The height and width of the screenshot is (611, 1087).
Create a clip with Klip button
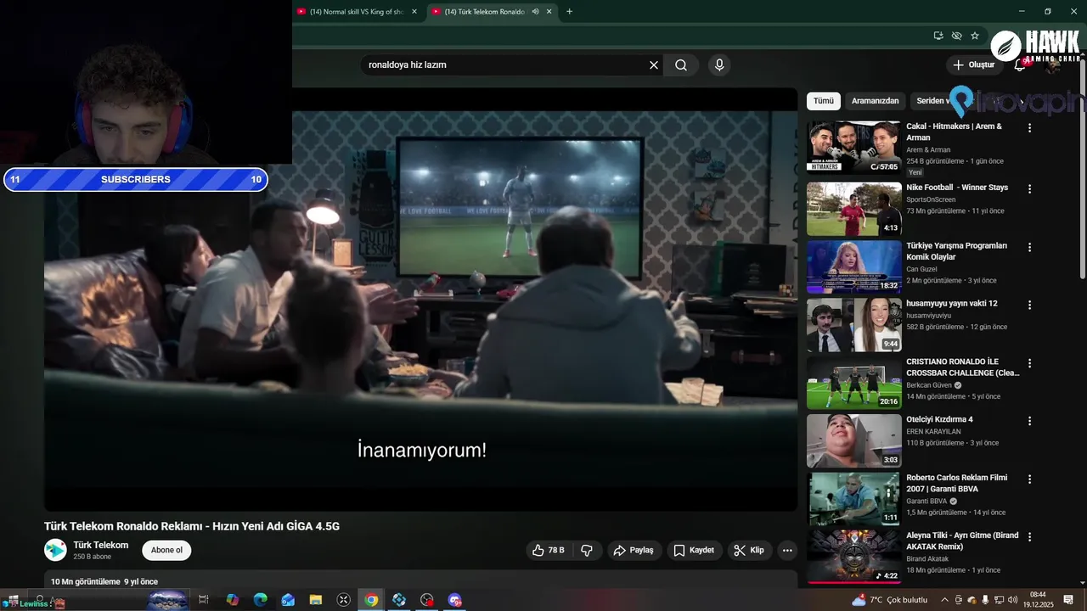point(749,550)
